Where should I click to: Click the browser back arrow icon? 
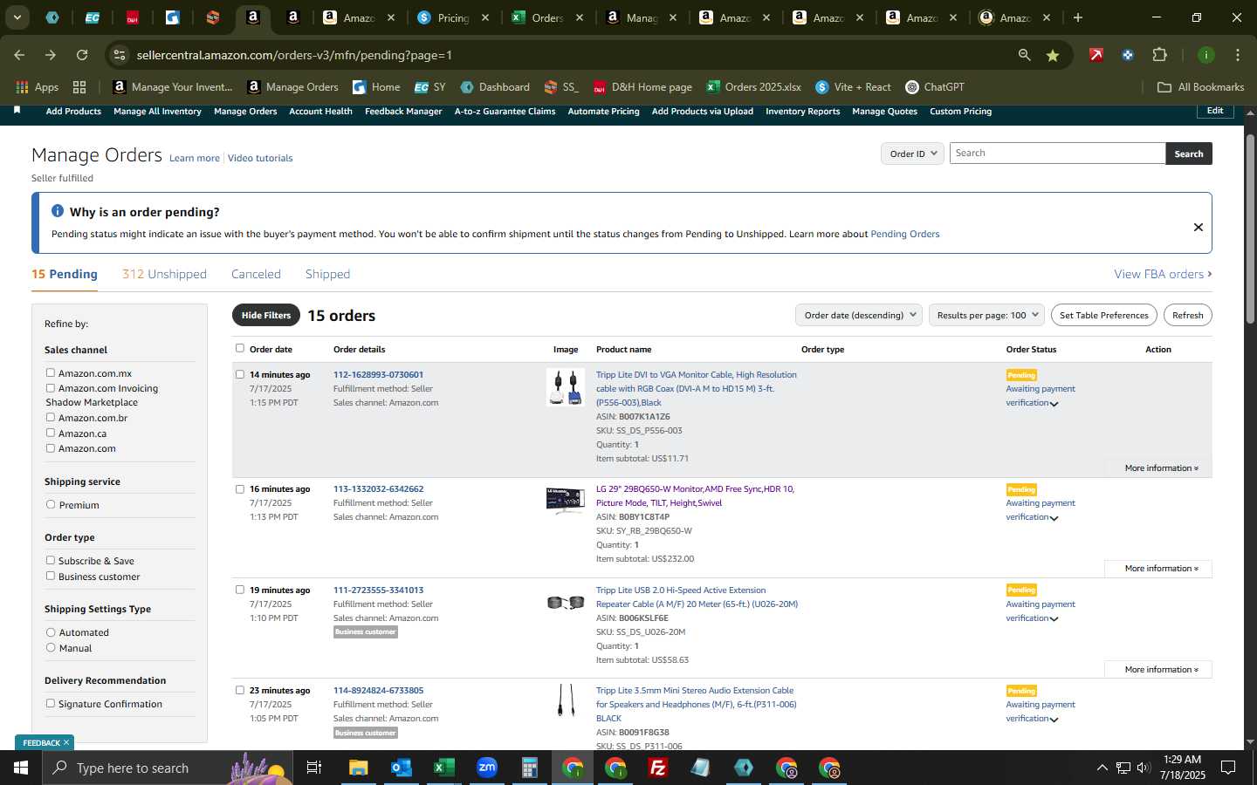[19, 55]
